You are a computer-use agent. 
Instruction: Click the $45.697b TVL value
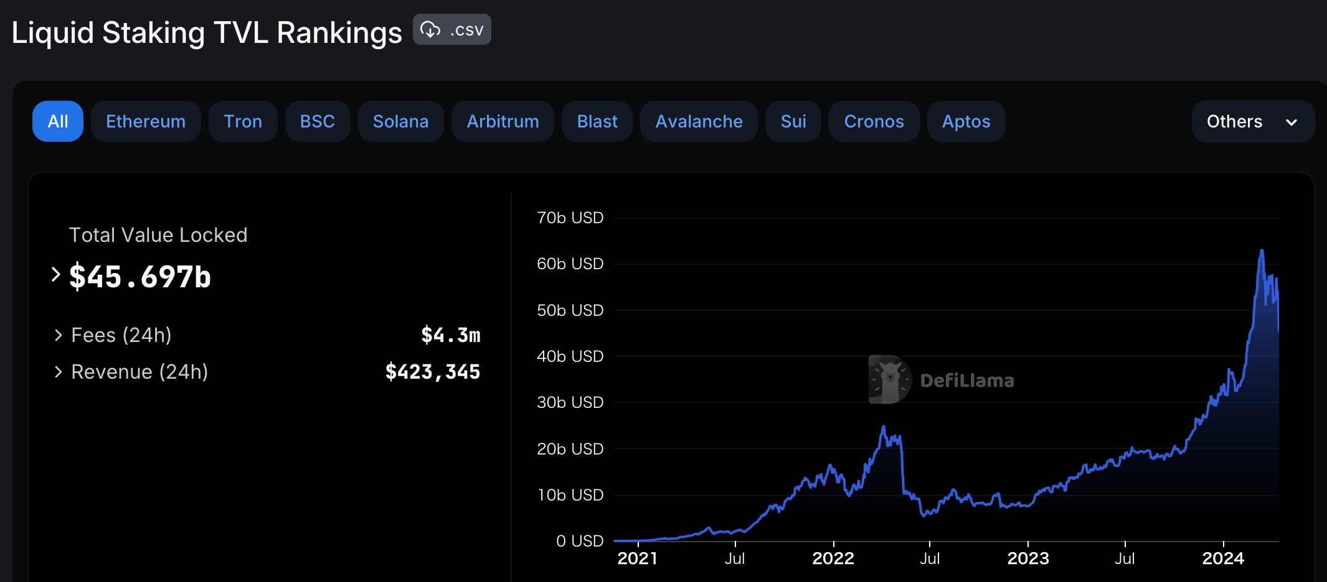[140, 277]
